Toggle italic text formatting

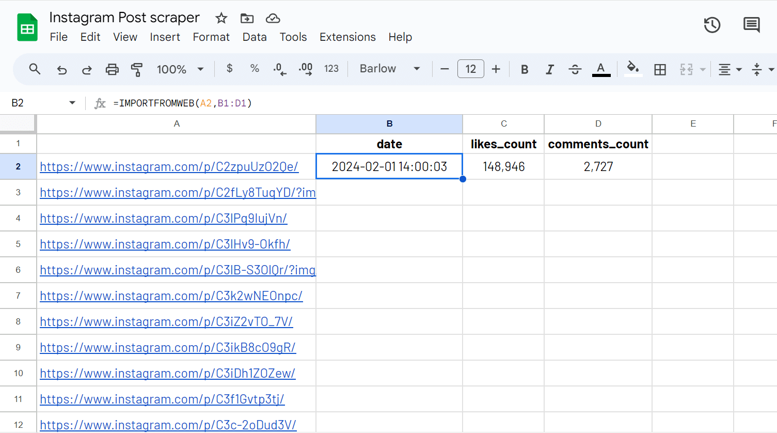tap(550, 69)
